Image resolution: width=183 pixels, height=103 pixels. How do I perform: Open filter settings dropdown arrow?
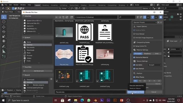coord(156,17)
